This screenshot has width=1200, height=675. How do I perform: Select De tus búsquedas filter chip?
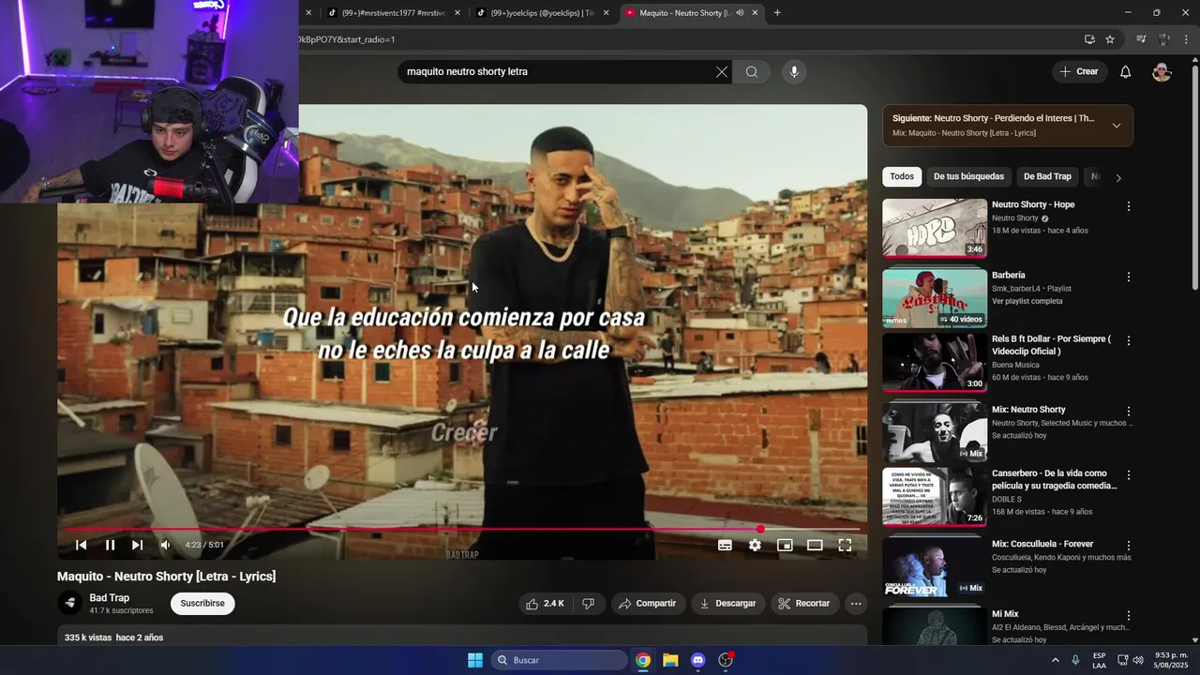coord(968,176)
